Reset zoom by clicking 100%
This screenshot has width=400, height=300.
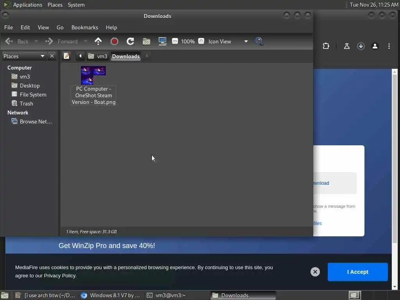[x=188, y=41]
